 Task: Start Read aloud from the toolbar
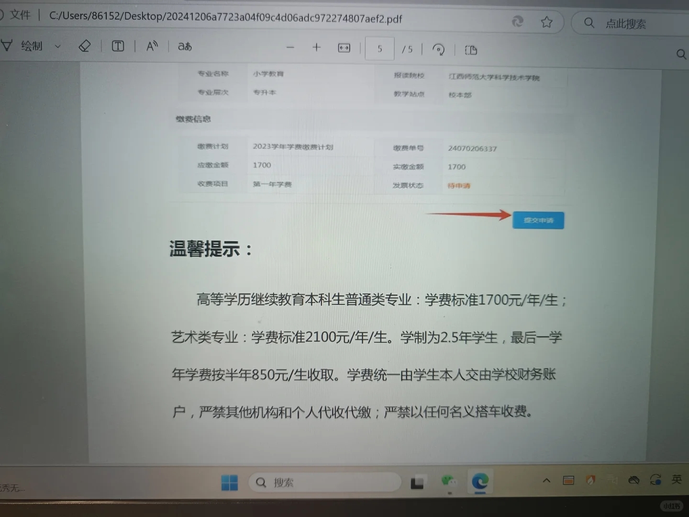click(x=152, y=46)
